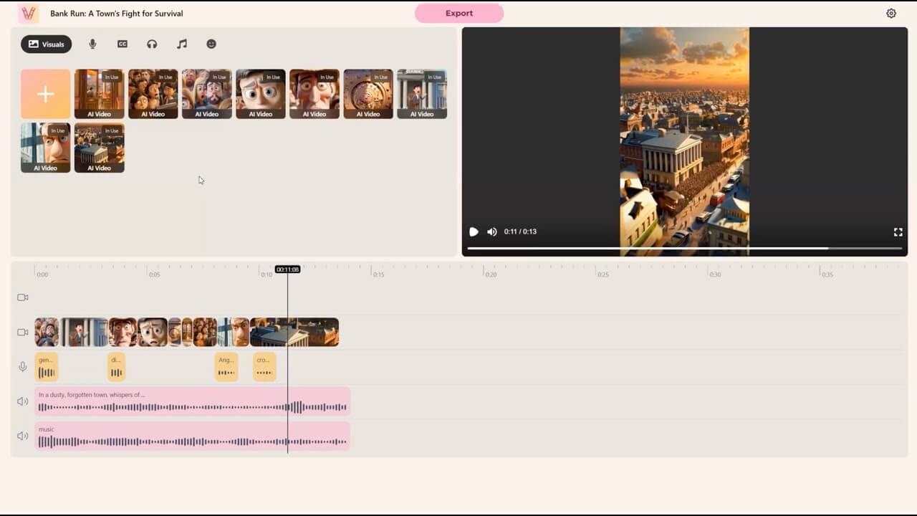The width and height of the screenshot is (917, 516).
Task: Select the bank vault door AI Video thumbnail
Action: point(368,94)
